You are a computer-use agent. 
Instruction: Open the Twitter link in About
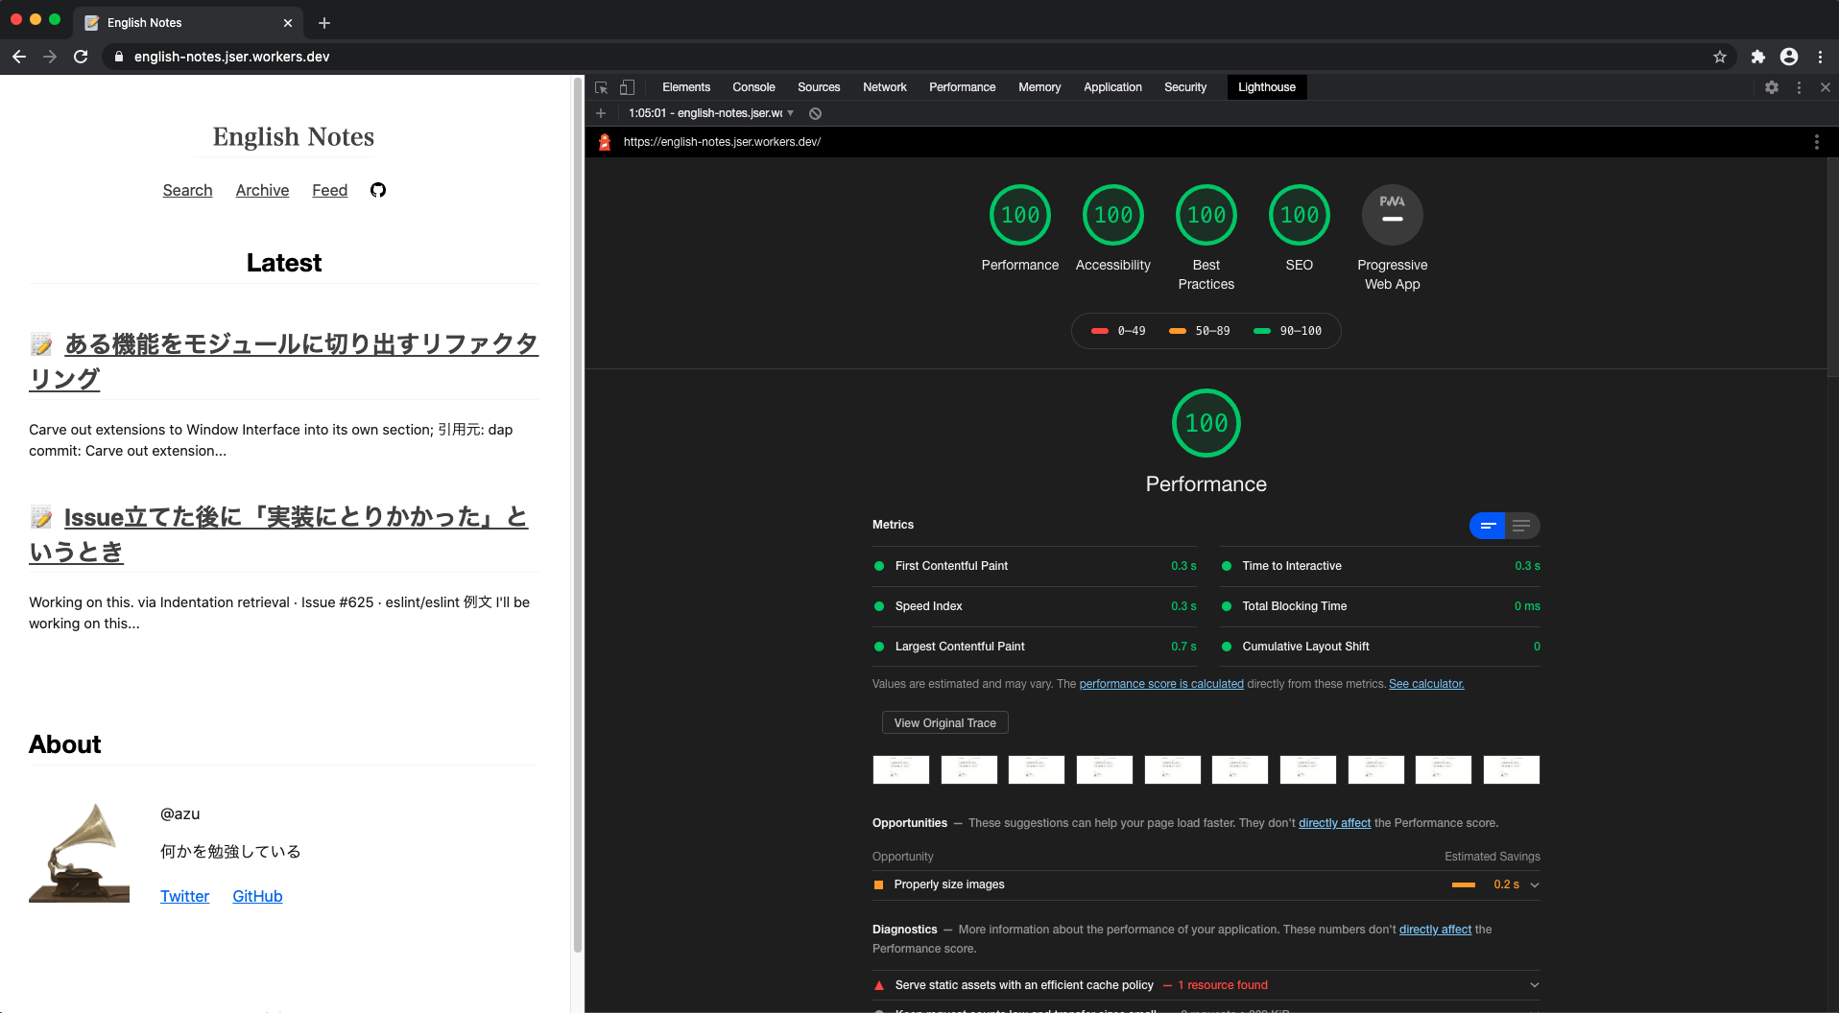pos(184,896)
